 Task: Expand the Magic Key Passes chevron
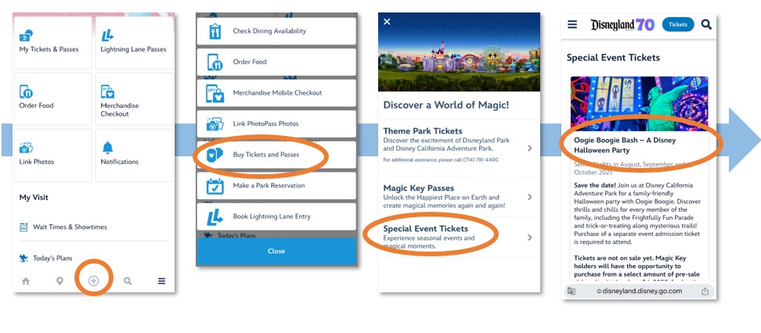pos(529,197)
